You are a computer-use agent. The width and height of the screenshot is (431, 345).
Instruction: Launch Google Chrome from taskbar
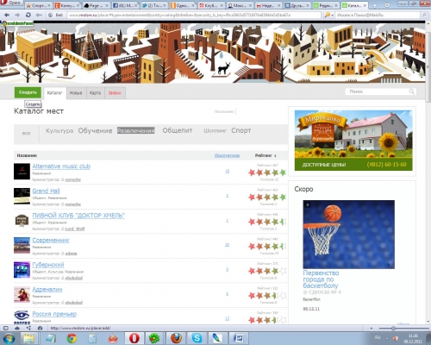72,338
